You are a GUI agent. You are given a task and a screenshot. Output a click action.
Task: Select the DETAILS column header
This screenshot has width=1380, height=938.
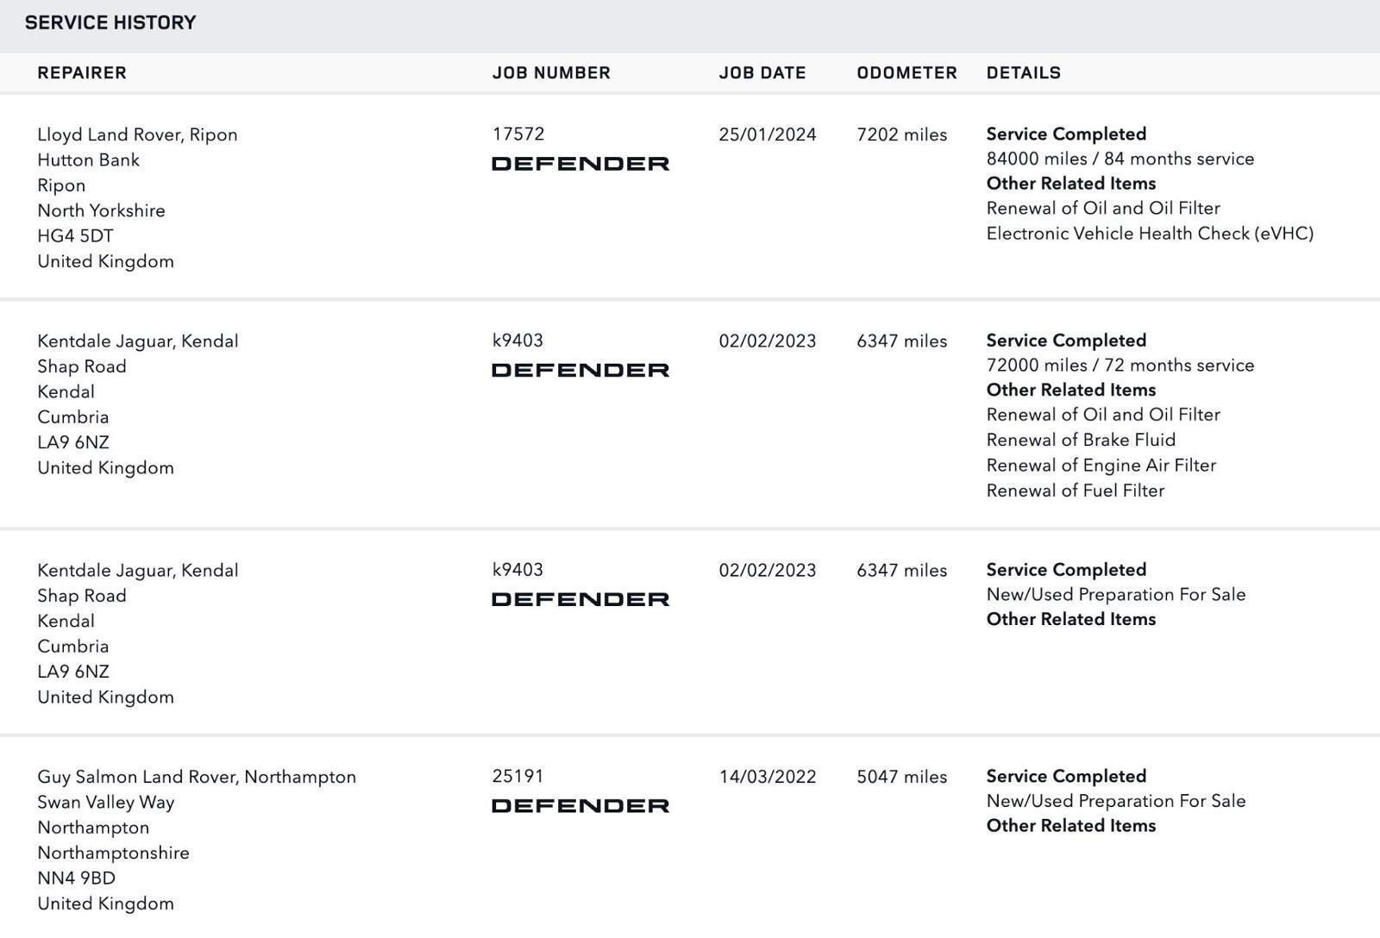click(1024, 73)
